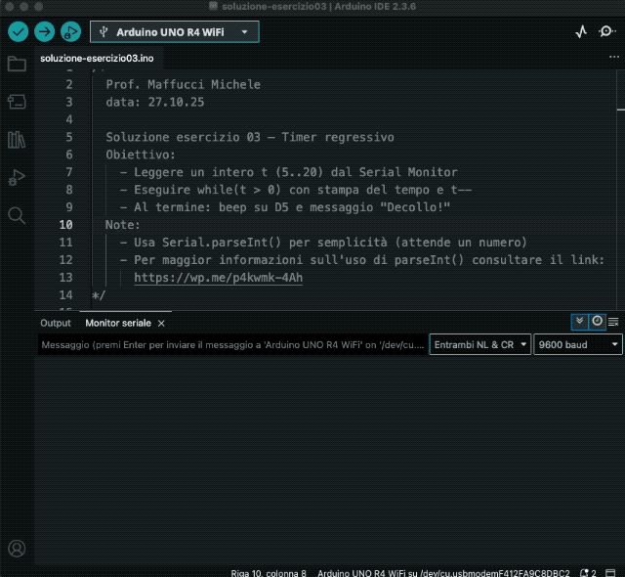The image size is (625, 577).
Task: Switch to the Output tab
Action: [x=56, y=323]
